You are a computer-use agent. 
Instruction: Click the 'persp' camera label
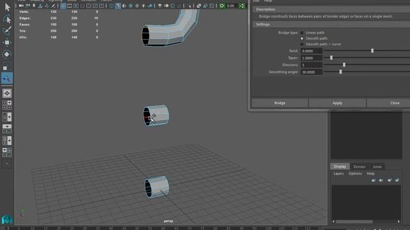point(168,221)
